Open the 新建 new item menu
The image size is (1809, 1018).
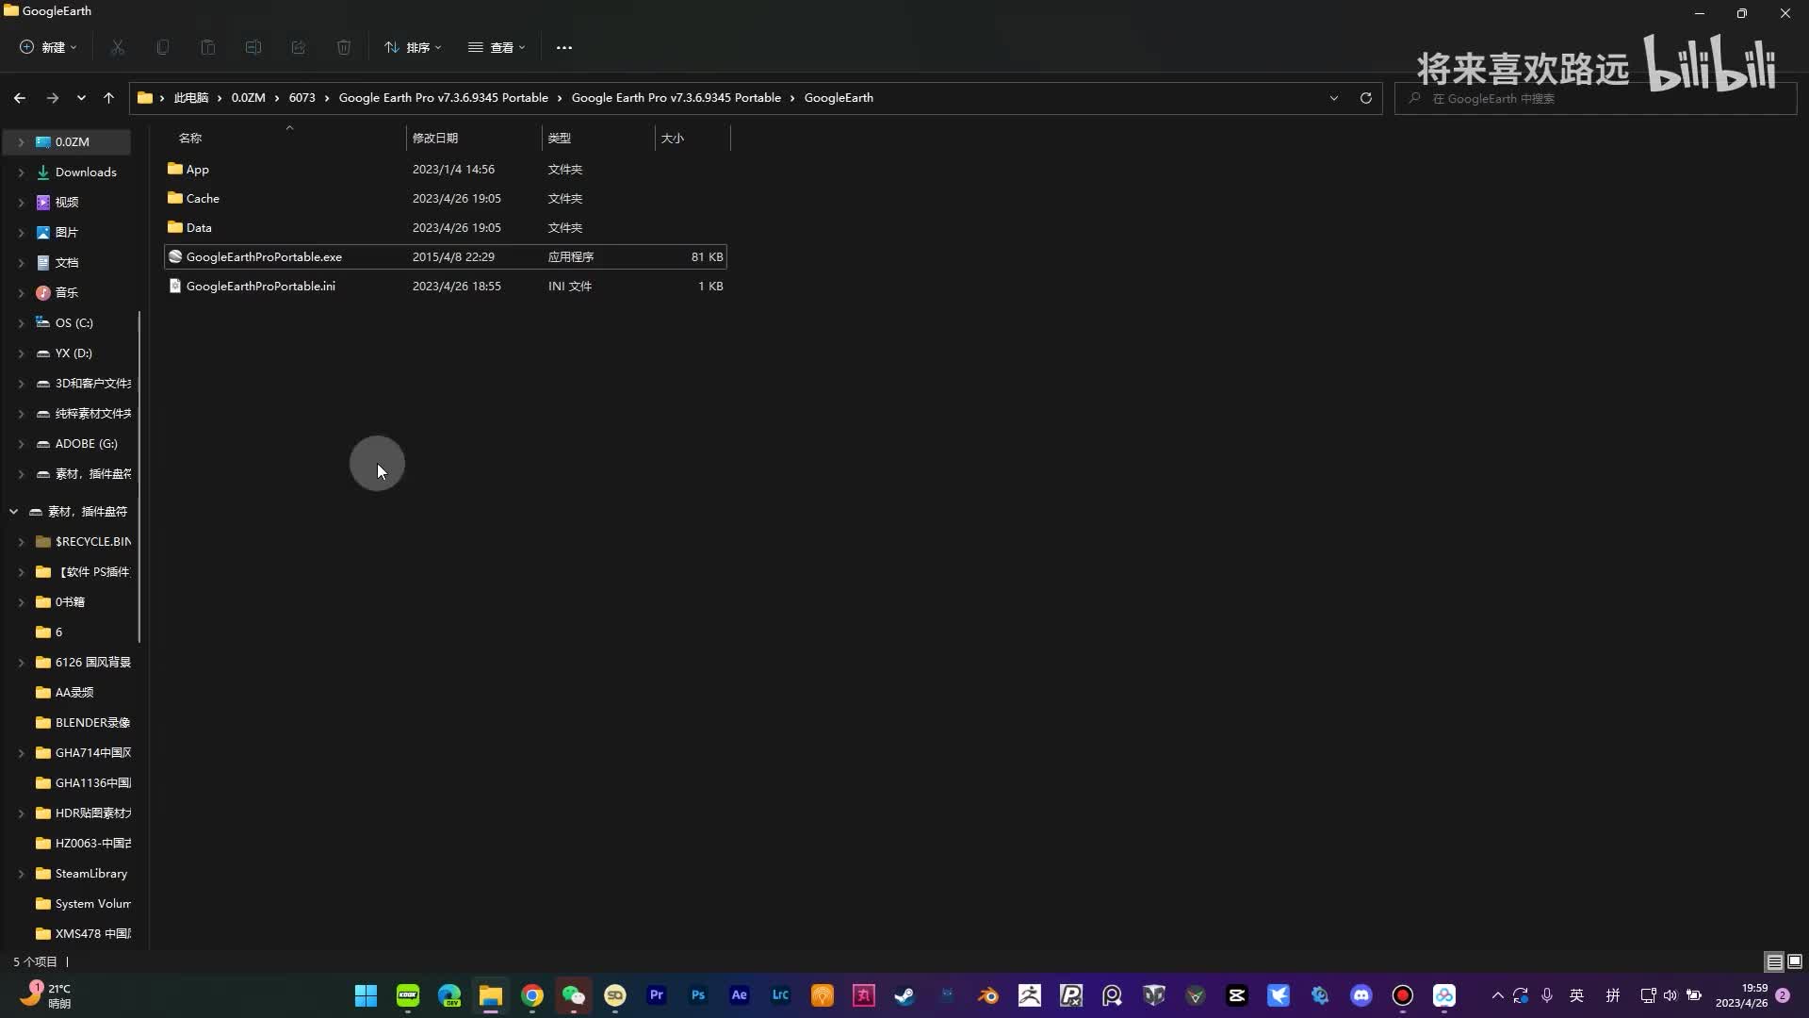(x=48, y=47)
